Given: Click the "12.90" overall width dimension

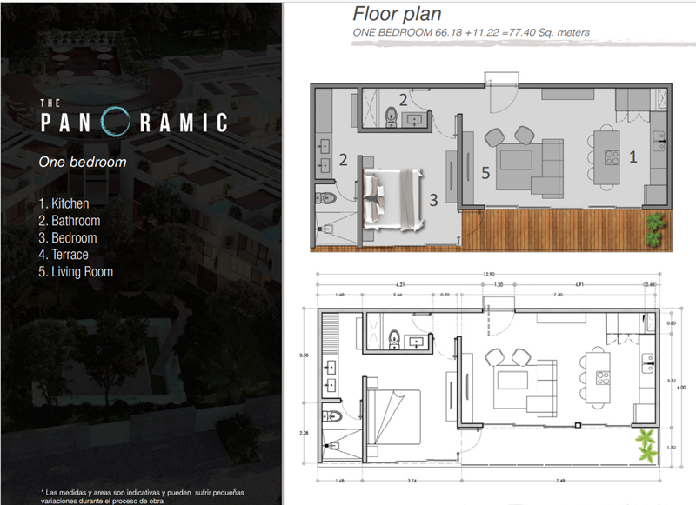Looking at the screenshot, I should (x=489, y=275).
